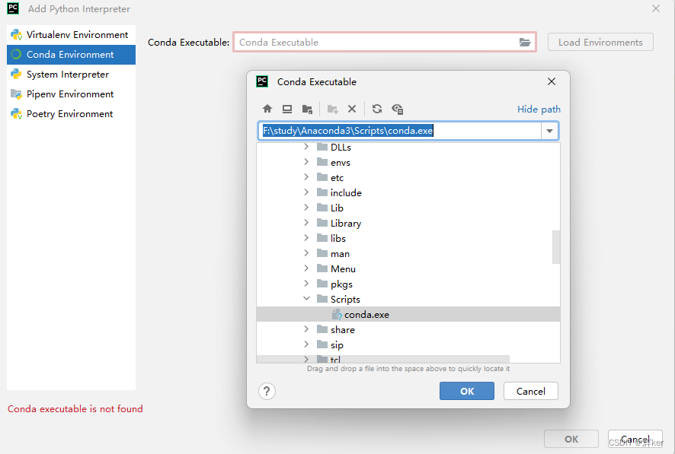
Task: Expand the share folder
Action: [306, 329]
